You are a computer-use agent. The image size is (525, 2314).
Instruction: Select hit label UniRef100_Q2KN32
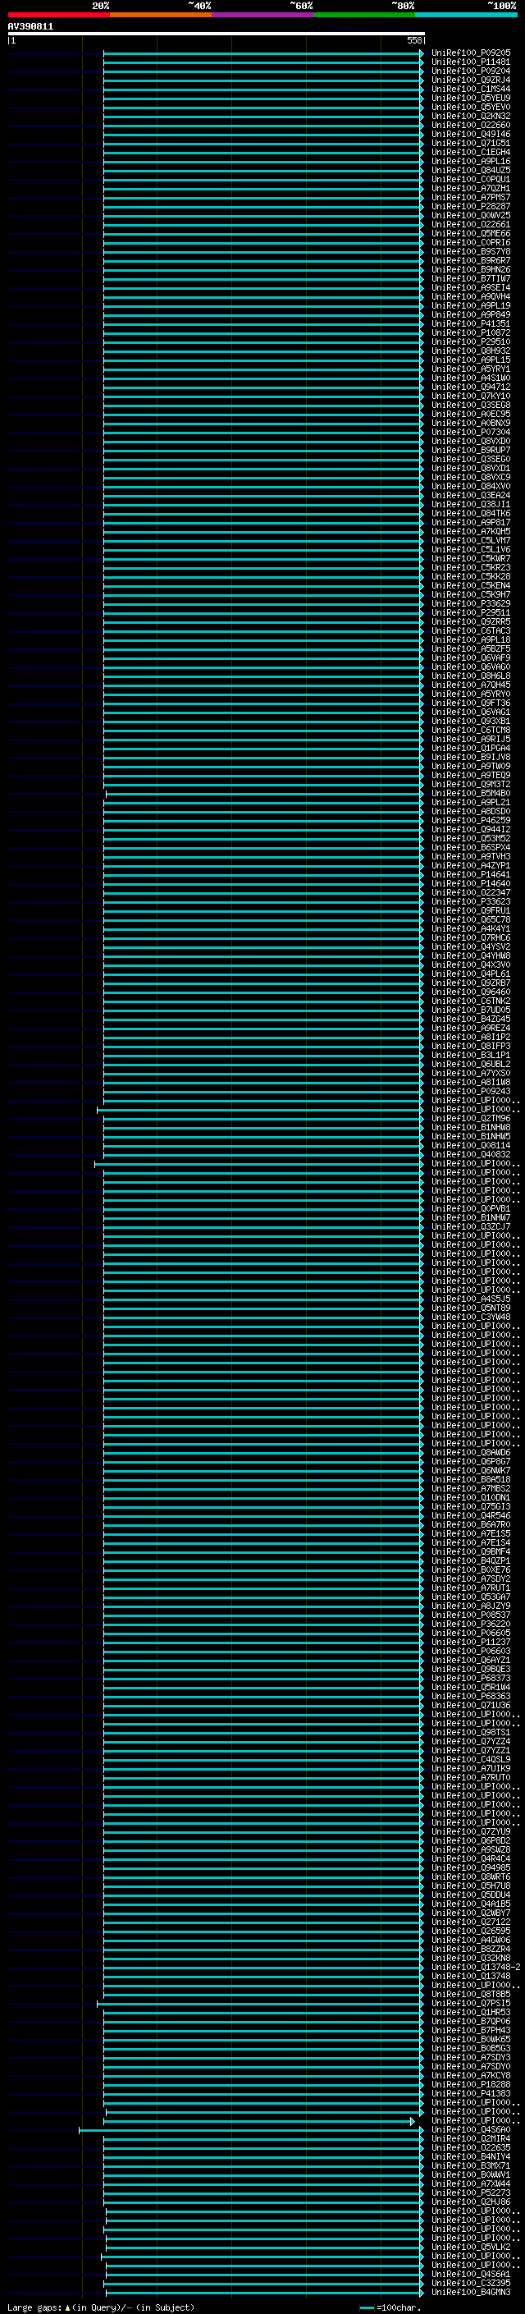(x=470, y=116)
